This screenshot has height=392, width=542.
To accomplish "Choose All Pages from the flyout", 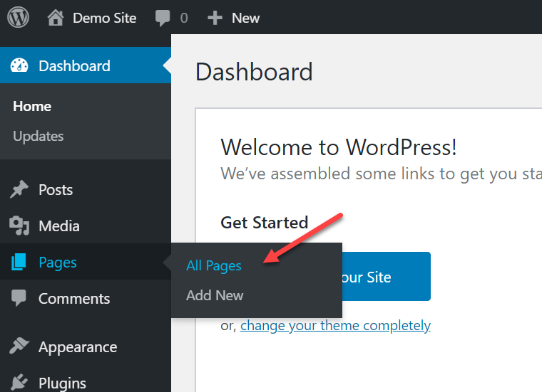I will [214, 266].
